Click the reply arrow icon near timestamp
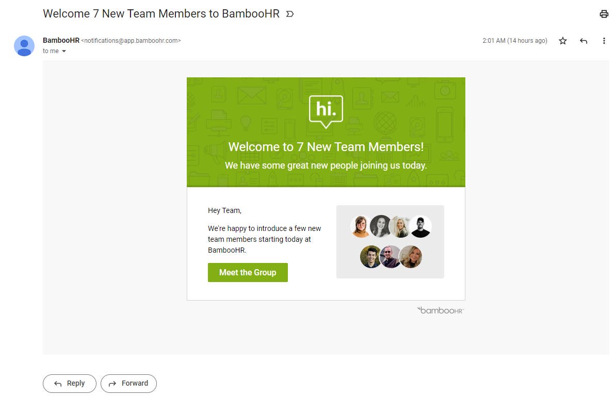This screenshot has width=616, height=413. pyautogui.click(x=583, y=41)
